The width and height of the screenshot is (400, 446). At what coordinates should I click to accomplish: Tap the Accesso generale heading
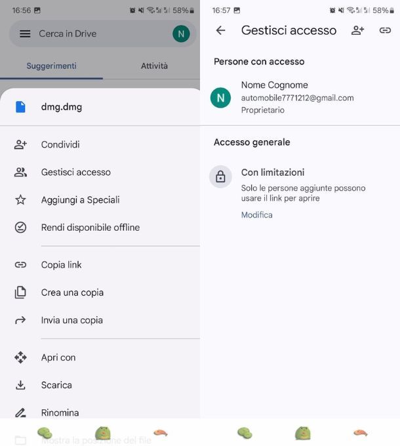coord(252,142)
